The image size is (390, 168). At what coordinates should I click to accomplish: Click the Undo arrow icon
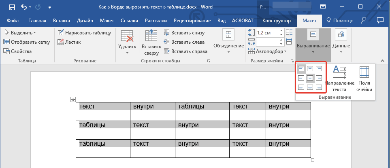click(23, 7)
